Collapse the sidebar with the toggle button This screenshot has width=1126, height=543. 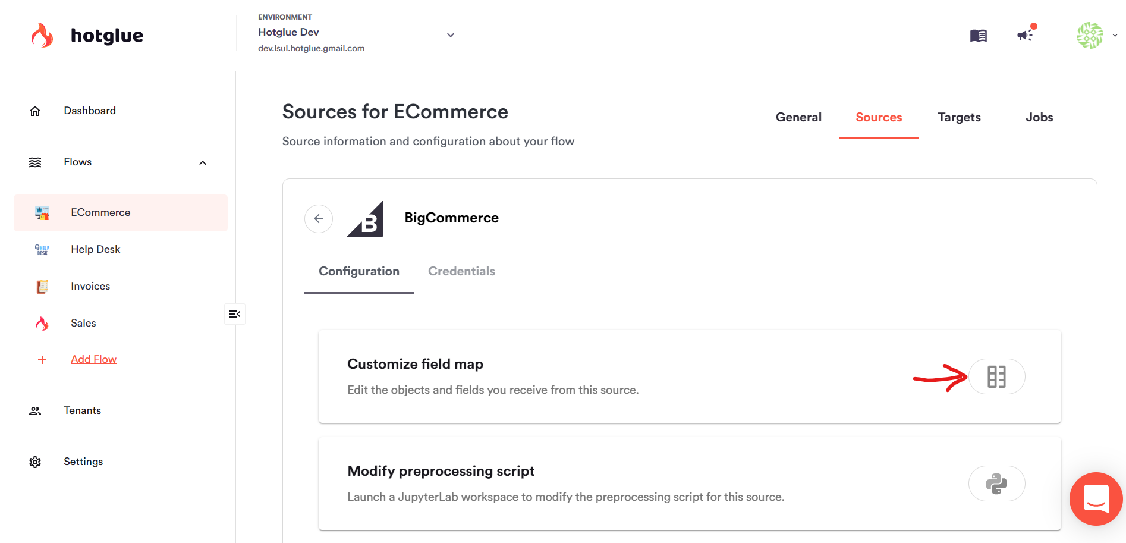pyautogui.click(x=235, y=314)
